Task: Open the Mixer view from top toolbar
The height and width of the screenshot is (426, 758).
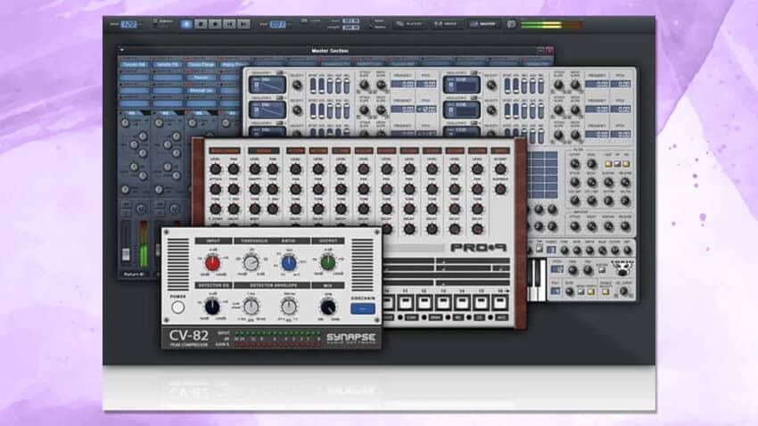Action: point(445,24)
